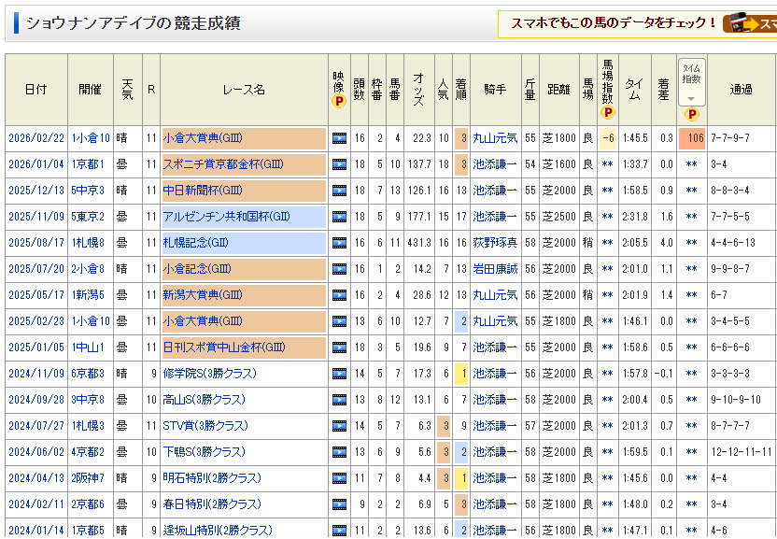The width and height of the screenshot is (777, 539).
Task: Open jockey 岩田康誠 profile link
Action: (495, 269)
